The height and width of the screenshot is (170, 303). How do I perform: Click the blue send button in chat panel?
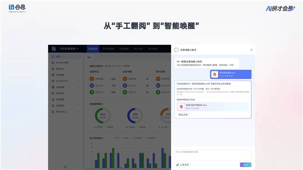click(x=246, y=165)
